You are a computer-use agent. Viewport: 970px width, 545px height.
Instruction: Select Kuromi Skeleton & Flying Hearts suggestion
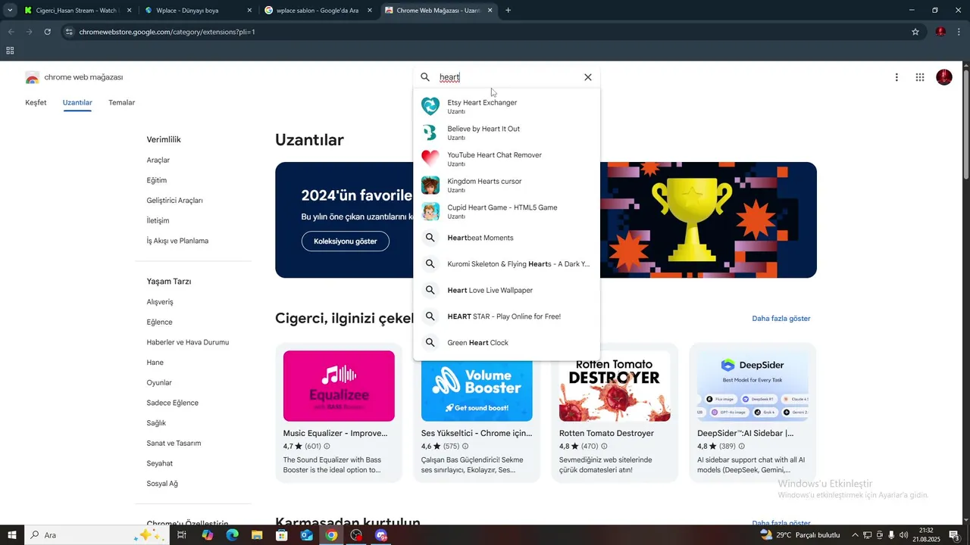tap(506, 264)
